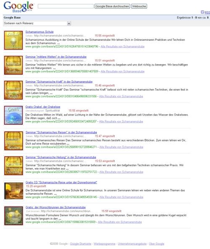
Task: Click Alle Resultate link under Schamanismus Schule
Action: (x=123, y=47)
